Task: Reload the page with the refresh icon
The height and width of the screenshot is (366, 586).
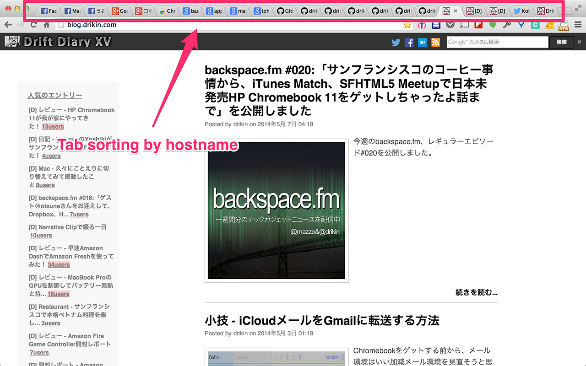Action: 33,25
